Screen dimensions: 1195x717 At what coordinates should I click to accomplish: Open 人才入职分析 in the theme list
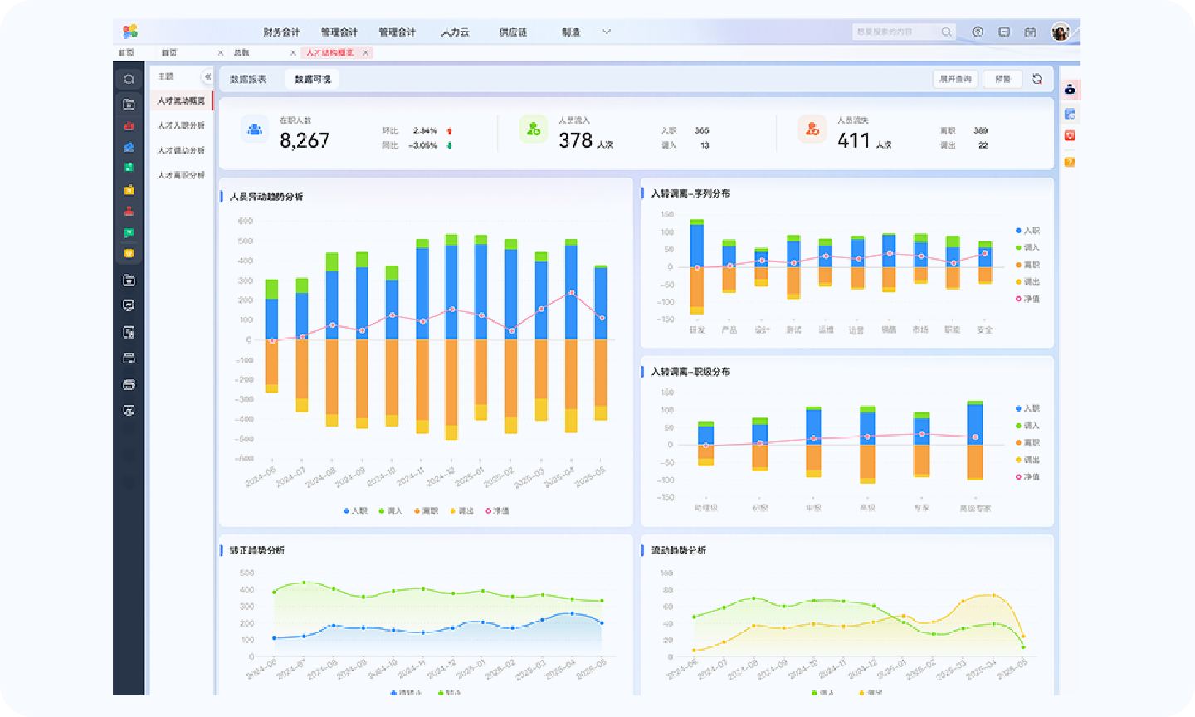[x=181, y=125]
